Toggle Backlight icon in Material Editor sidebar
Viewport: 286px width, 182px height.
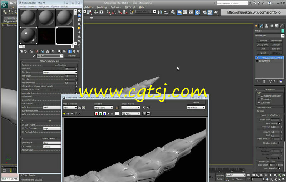pyautogui.click(x=79, y=15)
